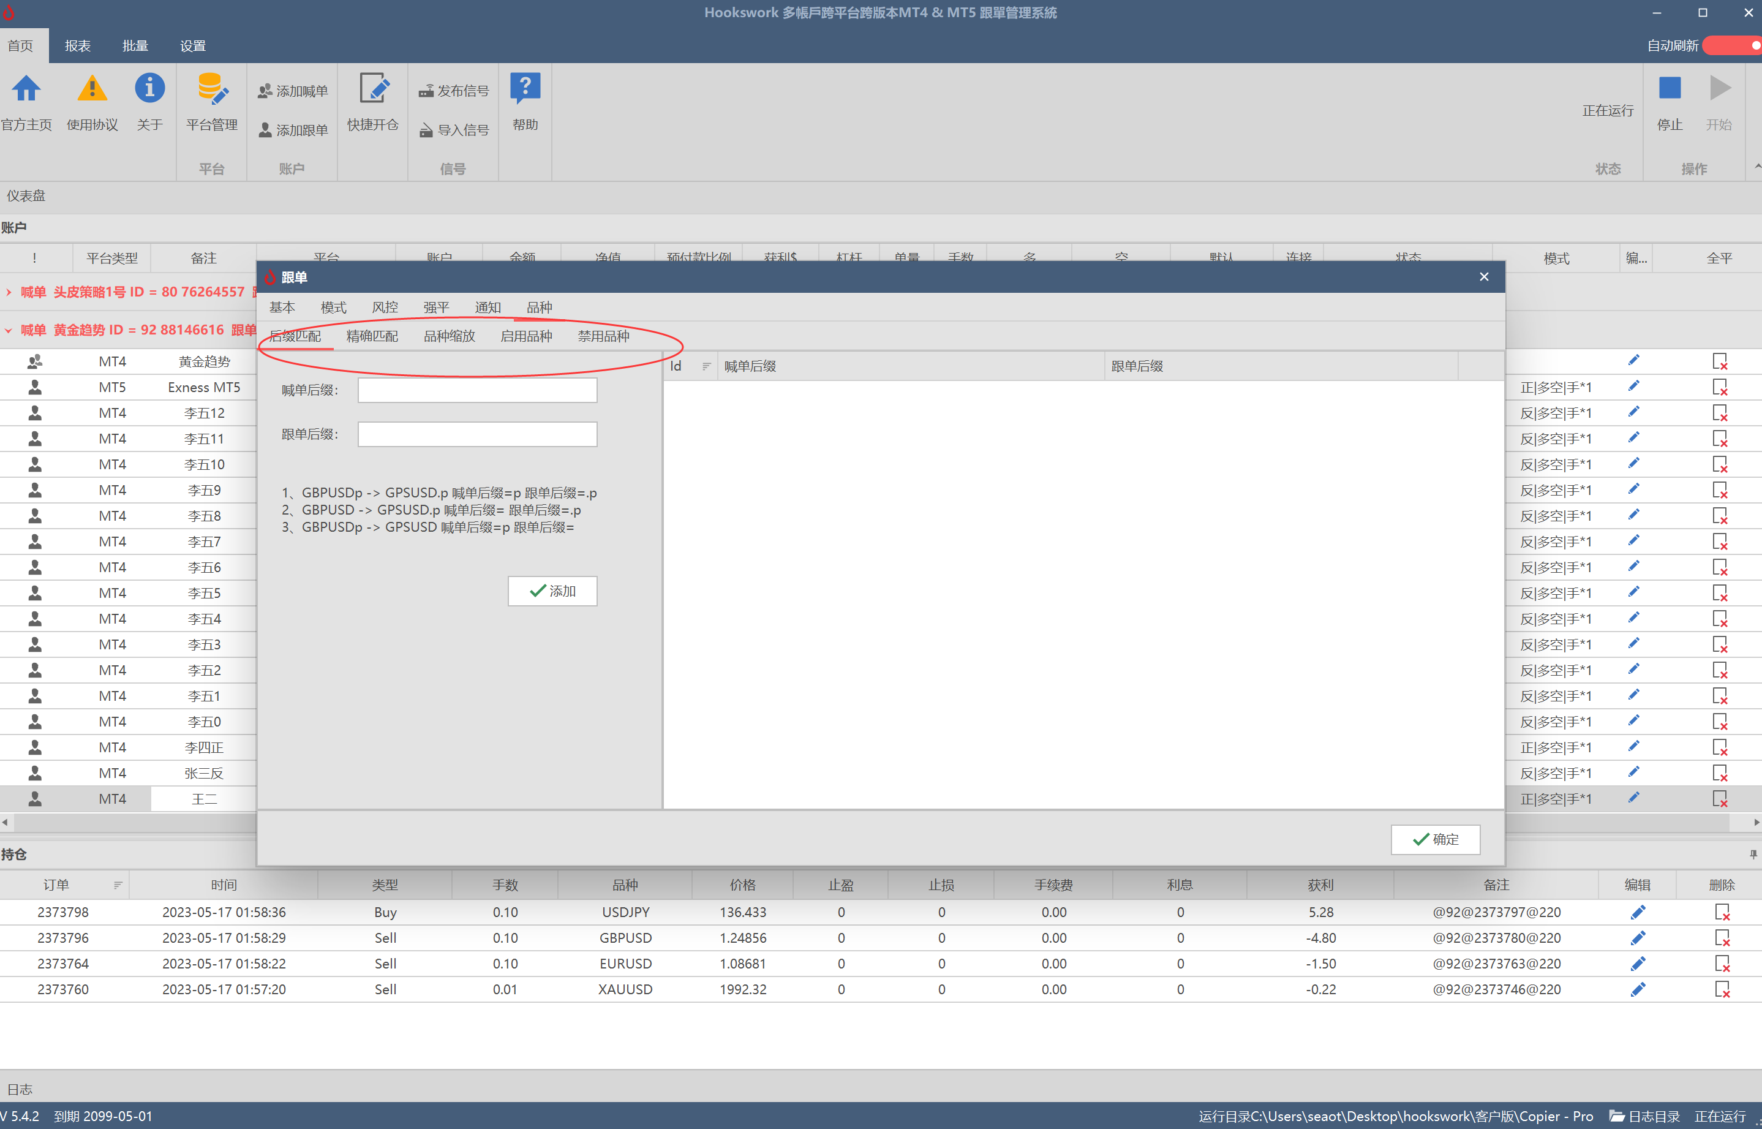Delete order 2373798

pyautogui.click(x=1722, y=912)
